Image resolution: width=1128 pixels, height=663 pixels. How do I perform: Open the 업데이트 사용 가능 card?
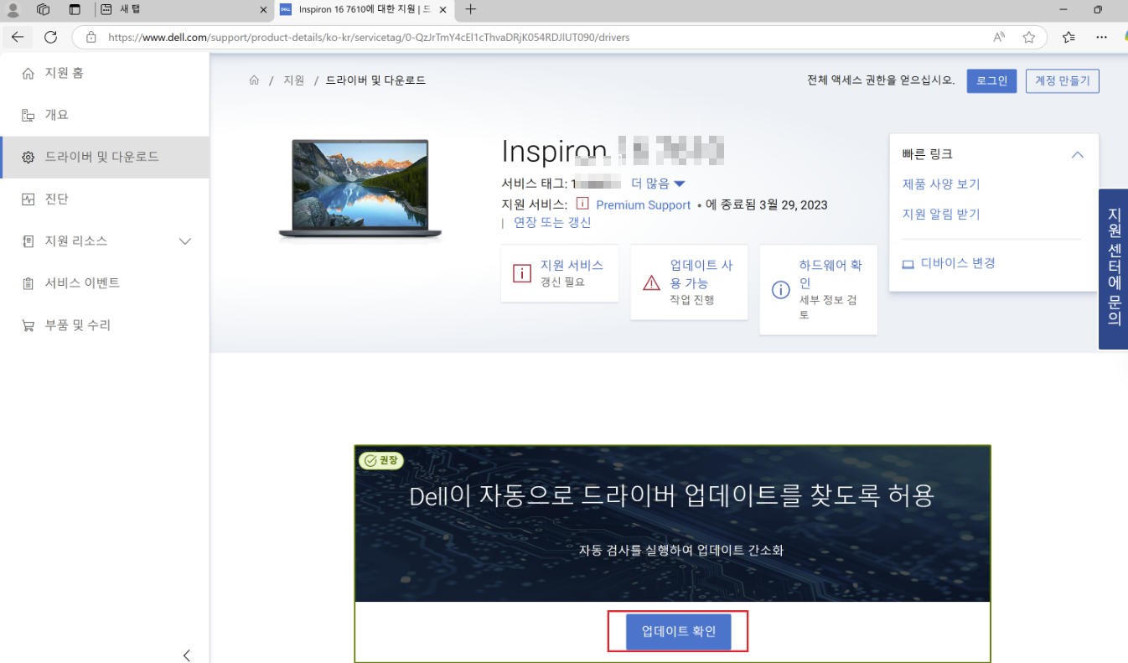[x=689, y=282]
